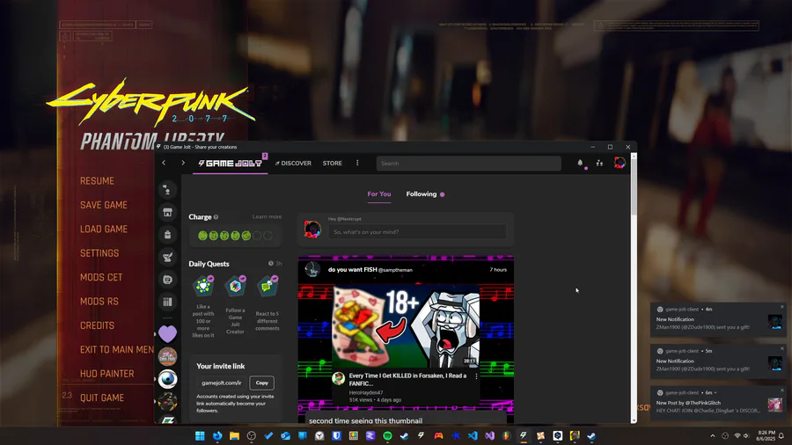Select Mods RS in Cyberpunk menu
Image resolution: width=792 pixels, height=445 pixels.
[99, 301]
